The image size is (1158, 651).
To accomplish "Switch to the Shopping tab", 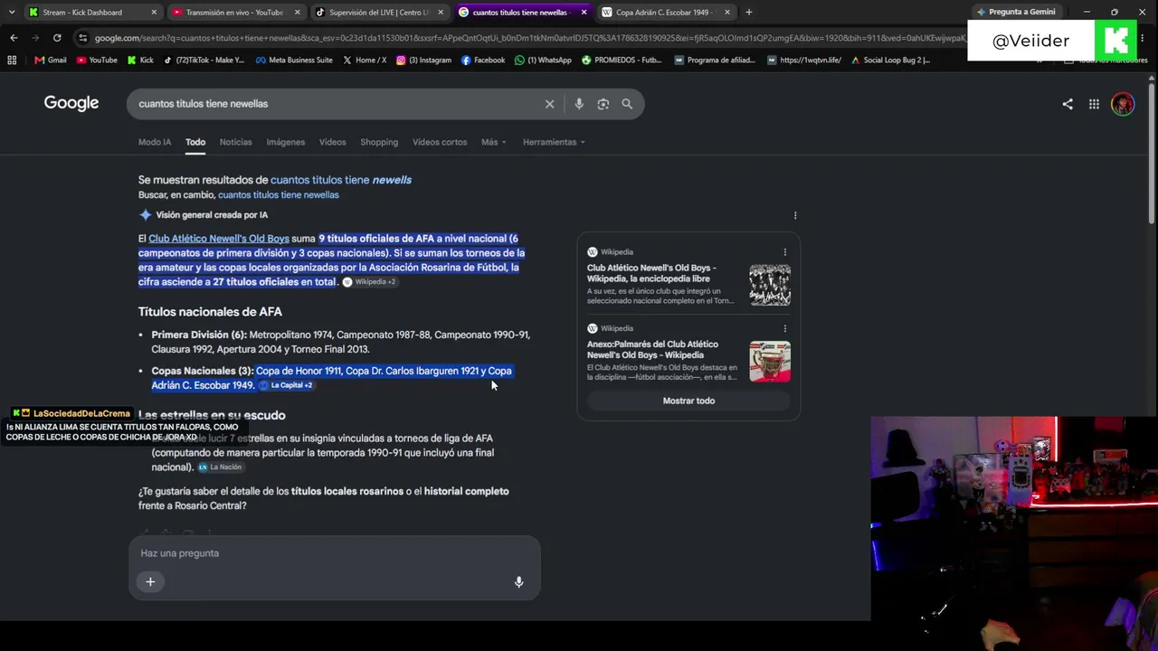I will click(x=379, y=142).
